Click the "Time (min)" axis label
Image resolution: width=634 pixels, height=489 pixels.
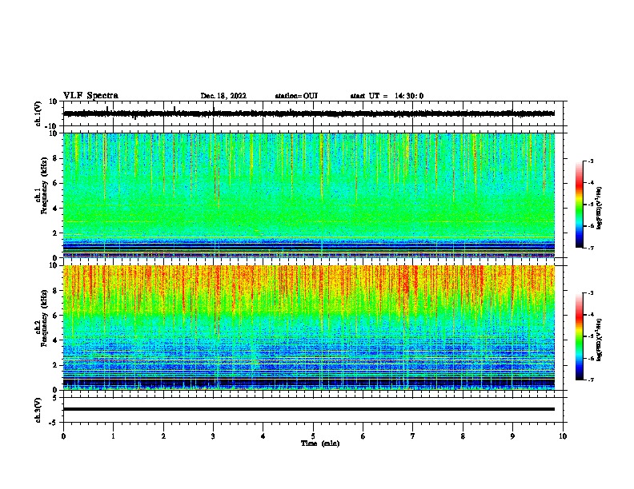[320, 443]
